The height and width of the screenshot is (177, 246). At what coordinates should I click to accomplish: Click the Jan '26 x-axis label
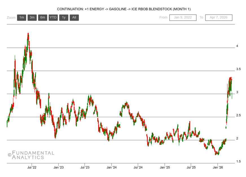coord(218,167)
